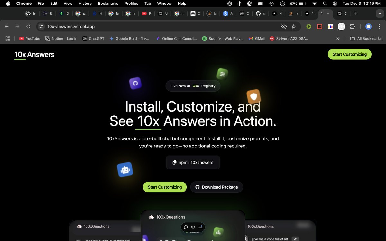This screenshot has height=241, width=386.
Task: View site information icon in address bar
Action: click(x=41, y=27)
